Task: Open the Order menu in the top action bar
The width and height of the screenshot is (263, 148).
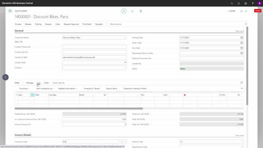Action: click(x=58, y=24)
